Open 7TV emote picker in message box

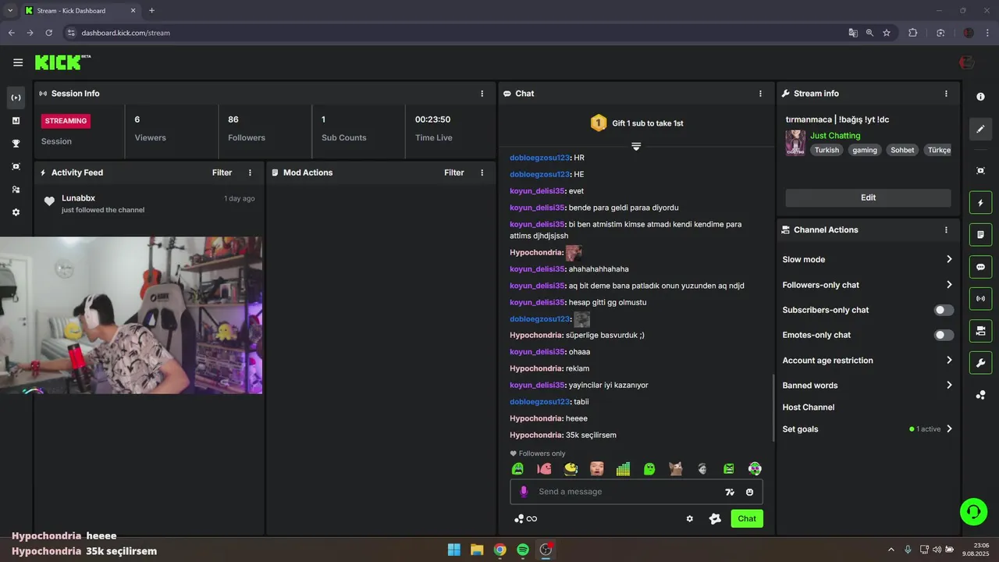(x=730, y=492)
